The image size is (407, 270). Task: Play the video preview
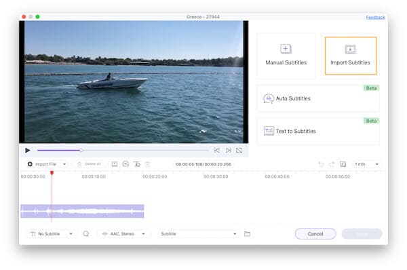pyautogui.click(x=28, y=151)
